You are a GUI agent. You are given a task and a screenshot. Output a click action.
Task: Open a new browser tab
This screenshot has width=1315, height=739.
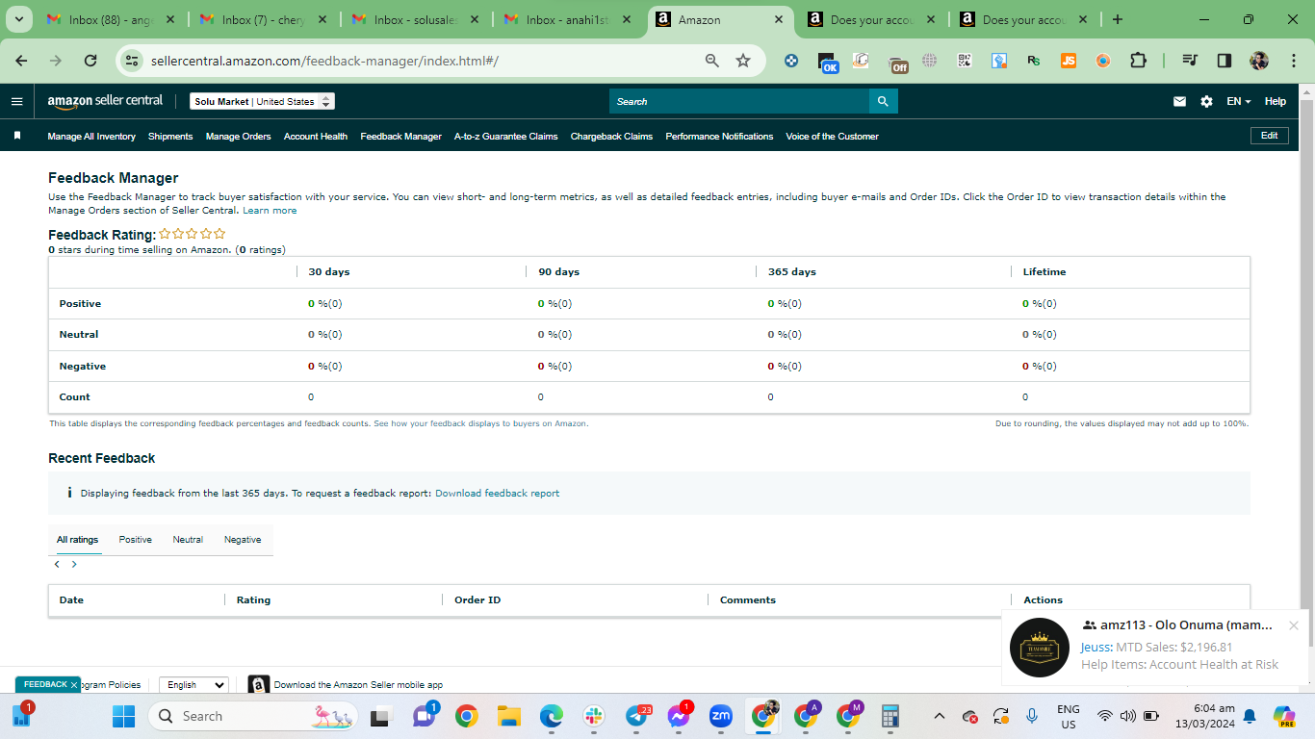click(1117, 19)
